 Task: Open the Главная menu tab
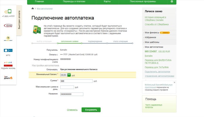[39, 1]
